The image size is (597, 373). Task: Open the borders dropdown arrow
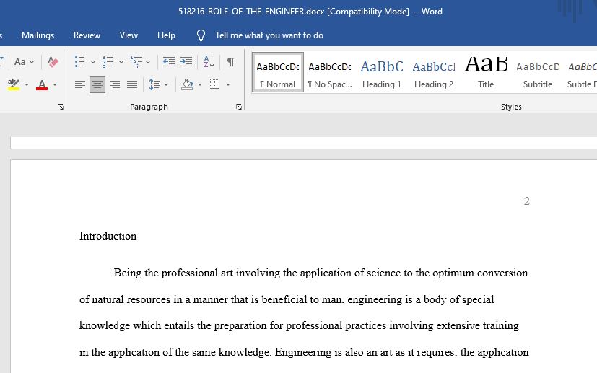tap(228, 84)
